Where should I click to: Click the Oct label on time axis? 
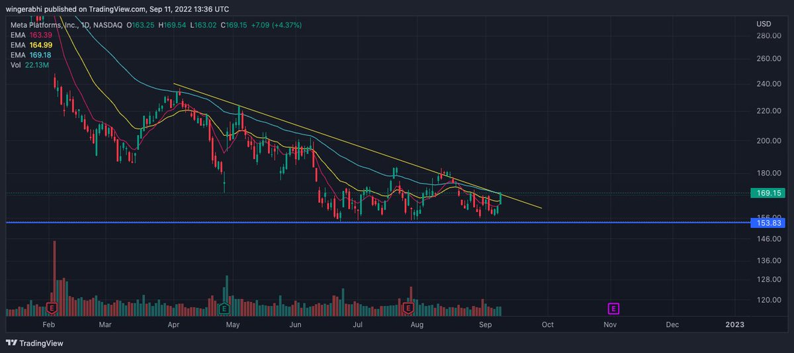(x=547, y=325)
